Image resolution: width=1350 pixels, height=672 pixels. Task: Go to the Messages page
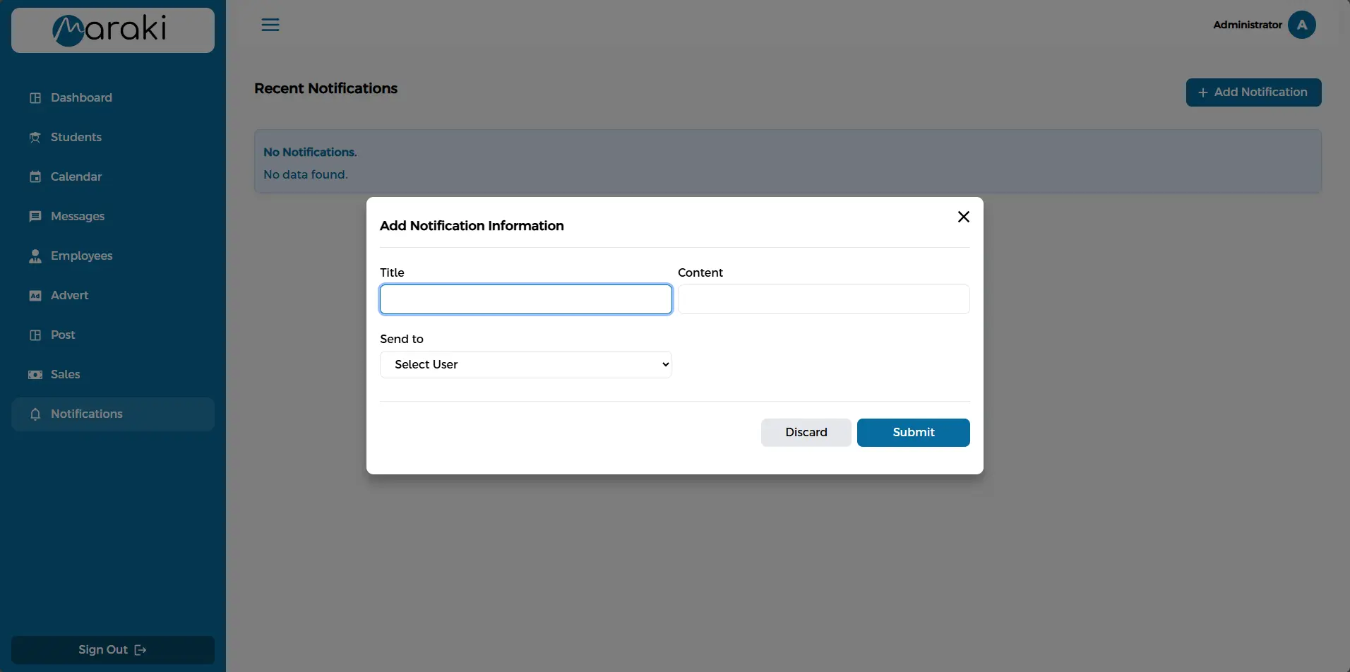(x=77, y=217)
